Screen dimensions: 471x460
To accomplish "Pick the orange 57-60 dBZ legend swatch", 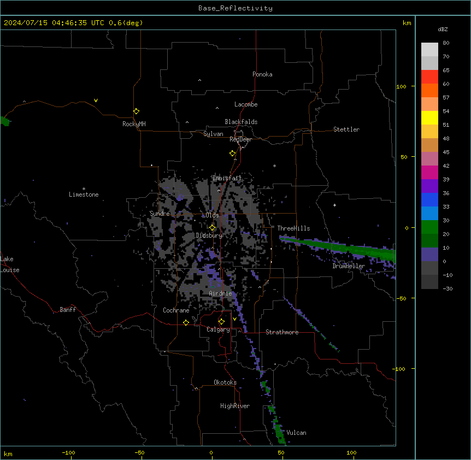I will coord(429,90).
